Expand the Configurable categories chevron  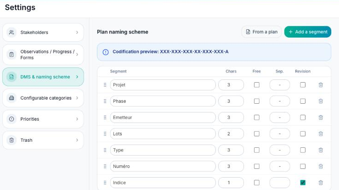77,98
